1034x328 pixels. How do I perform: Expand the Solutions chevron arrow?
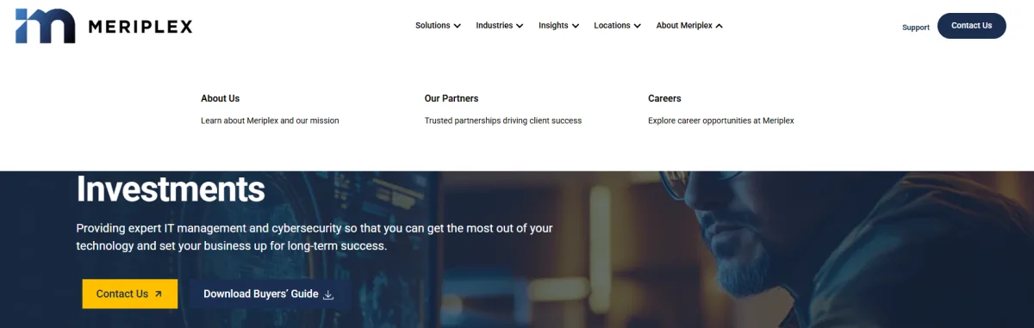click(457, 26)
